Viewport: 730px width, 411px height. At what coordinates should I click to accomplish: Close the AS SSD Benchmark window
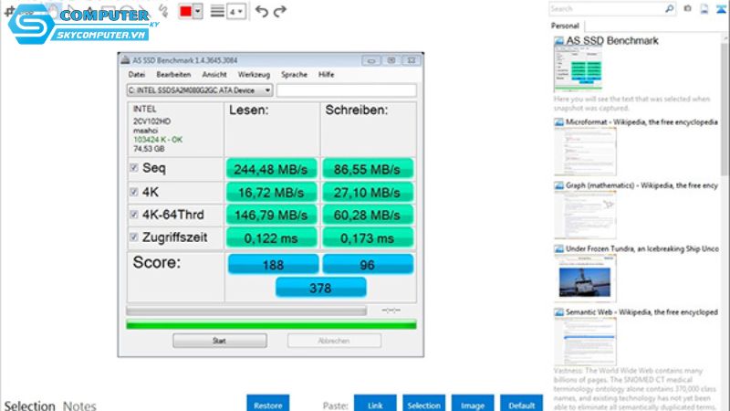click(x=412, y=60)
